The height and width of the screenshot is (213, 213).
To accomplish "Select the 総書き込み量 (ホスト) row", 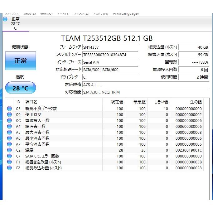I will point(104,162).
